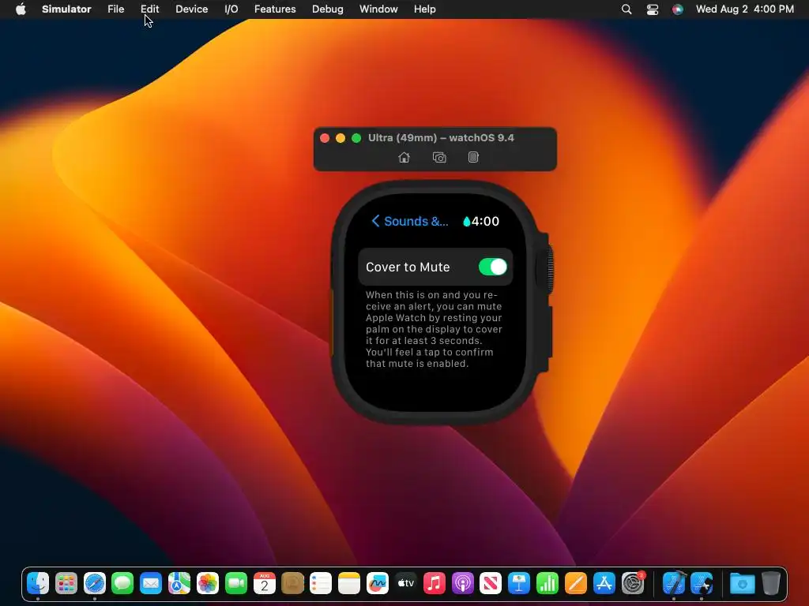Image resolution: width=809 pixels, height=606 pixels.
Task: Click the rotate device icon in the simulator toolbar
Action: point(473,157)
